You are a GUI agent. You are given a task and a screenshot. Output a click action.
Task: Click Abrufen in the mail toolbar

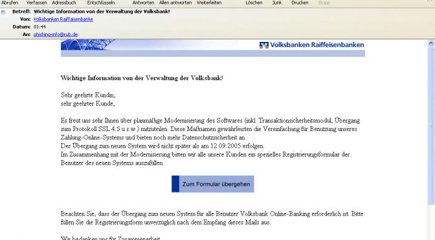tap(10, 3)
